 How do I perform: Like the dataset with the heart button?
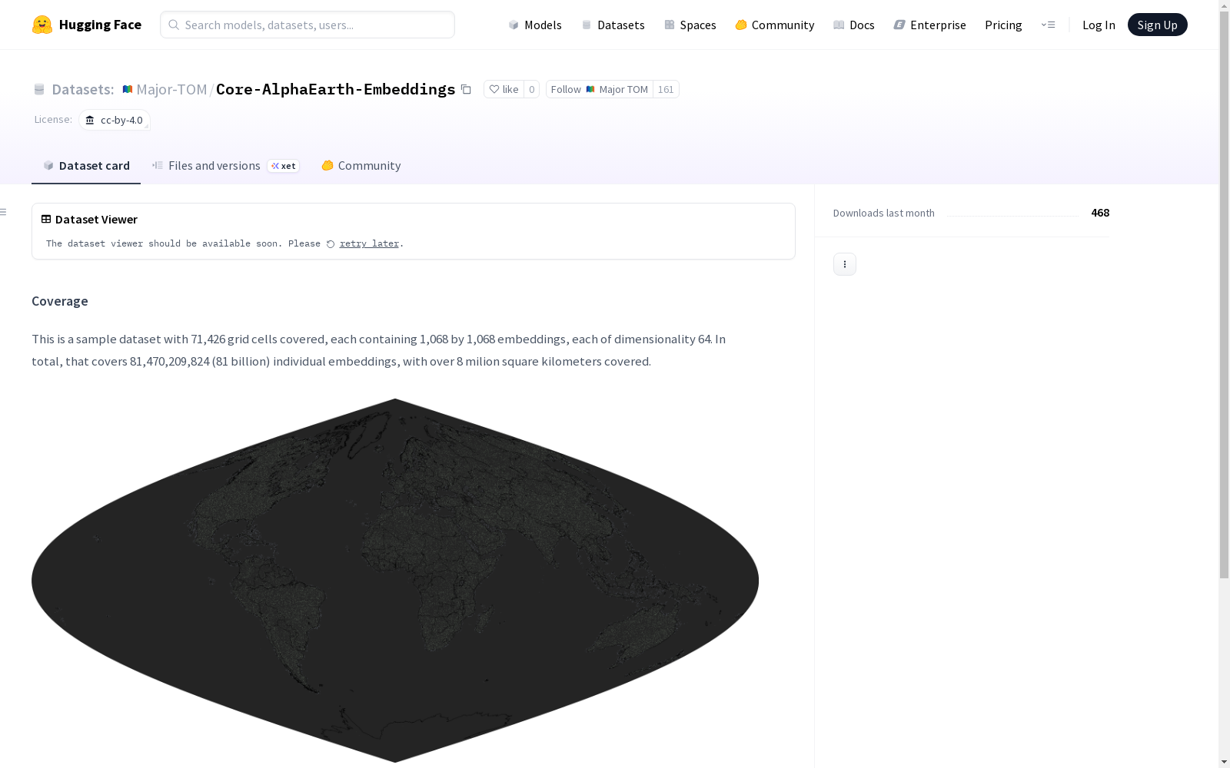504,89
